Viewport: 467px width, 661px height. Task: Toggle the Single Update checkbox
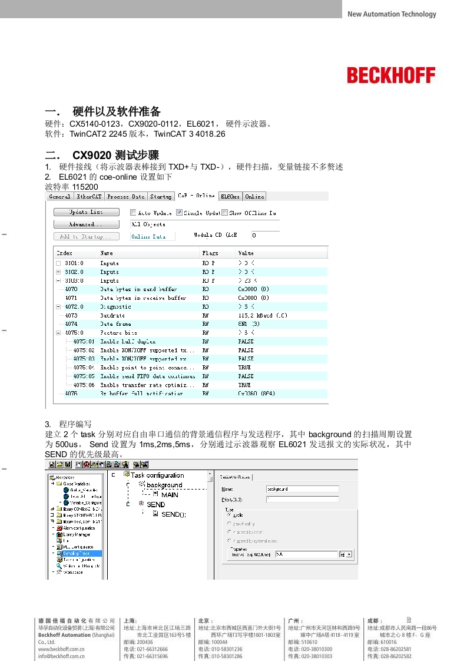pyautogui.click(x=180, y=213)
